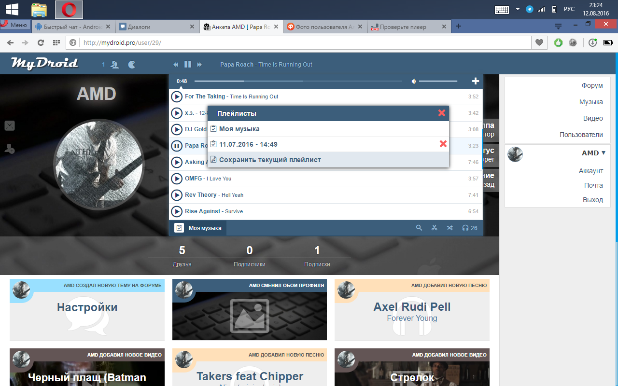The image size is (618, 386).
Task: Open the Axel Rudi Pell song card
Action: [x=412, y=310]
